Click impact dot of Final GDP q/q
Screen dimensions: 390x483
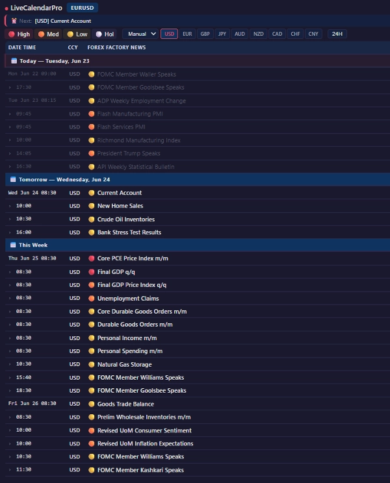pos(91,271)
